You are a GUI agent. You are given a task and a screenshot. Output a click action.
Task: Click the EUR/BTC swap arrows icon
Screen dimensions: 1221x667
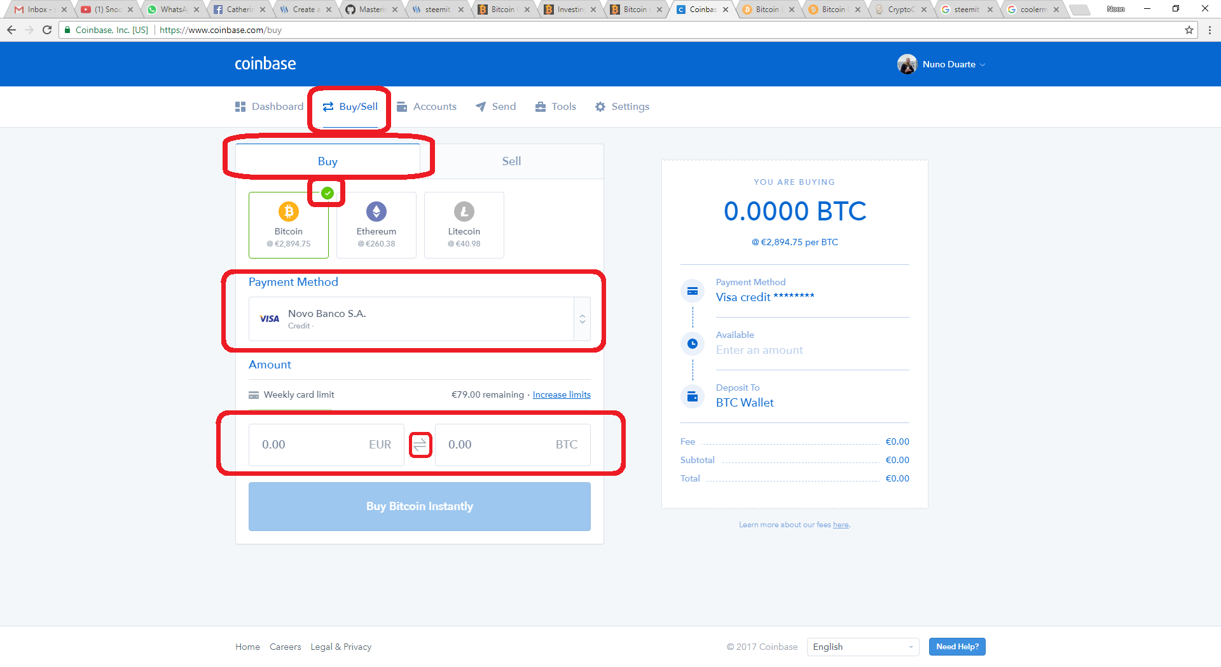tap(420, 445)
